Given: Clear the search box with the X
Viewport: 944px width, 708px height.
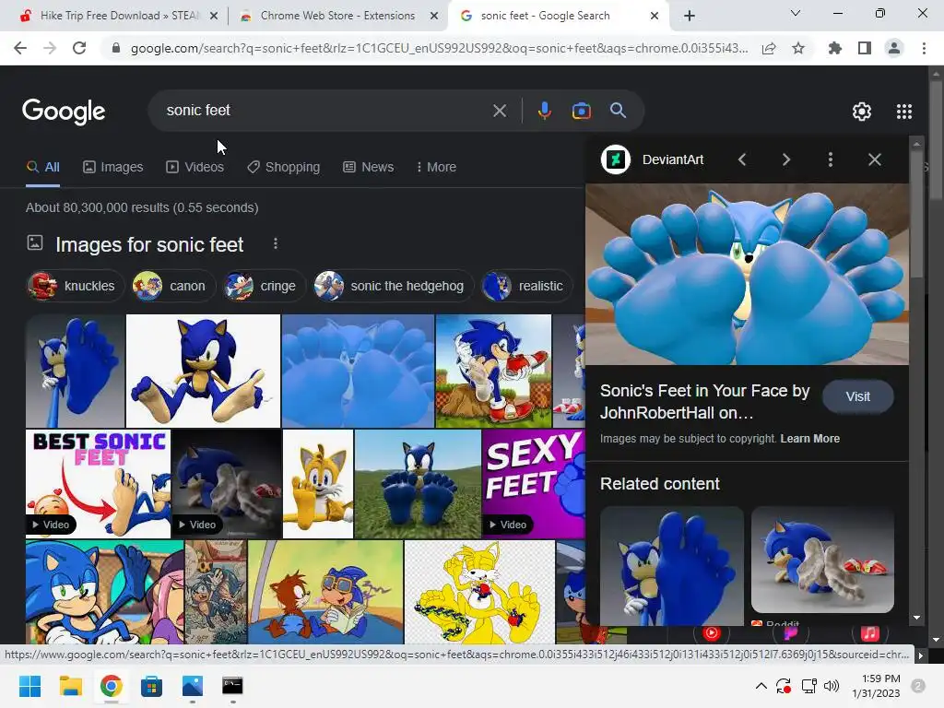Looking at the screenshot, I should 499,111.
